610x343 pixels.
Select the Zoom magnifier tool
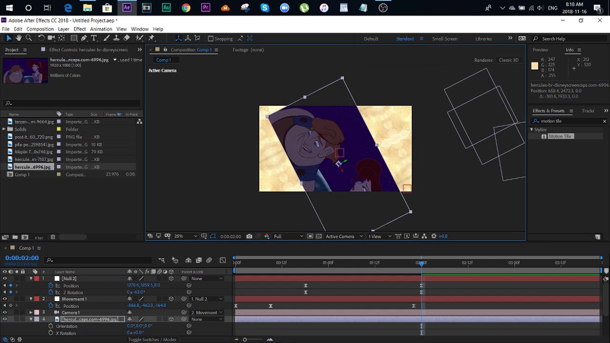coord(29,38)
